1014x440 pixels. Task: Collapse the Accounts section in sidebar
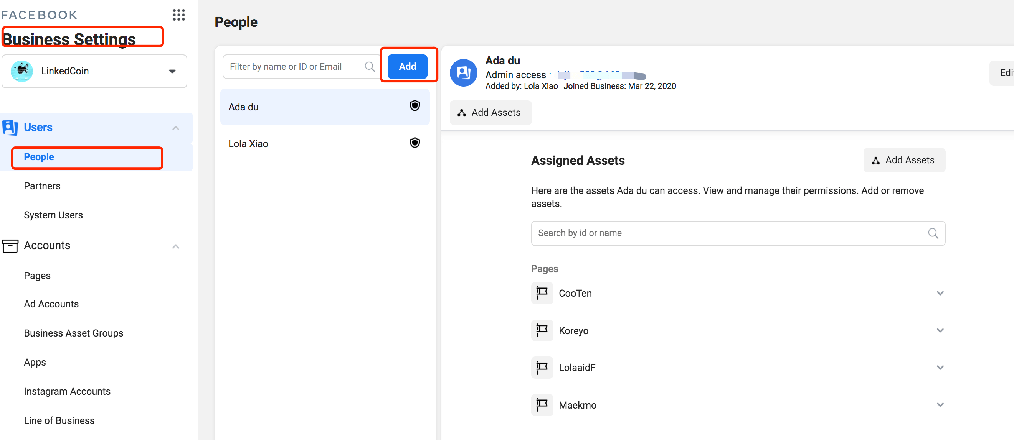(175, 246)
